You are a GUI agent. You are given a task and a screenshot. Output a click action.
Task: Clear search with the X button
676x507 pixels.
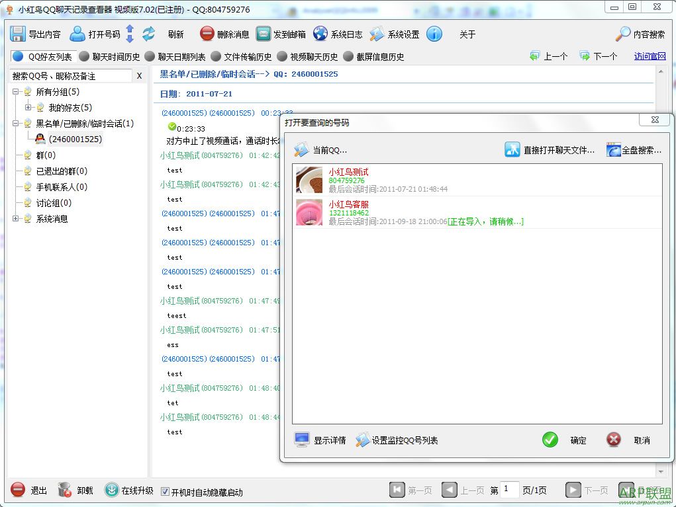[139, 76]
